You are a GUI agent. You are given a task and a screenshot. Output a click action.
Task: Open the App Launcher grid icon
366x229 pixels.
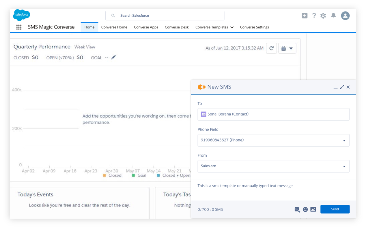(19, 27)
